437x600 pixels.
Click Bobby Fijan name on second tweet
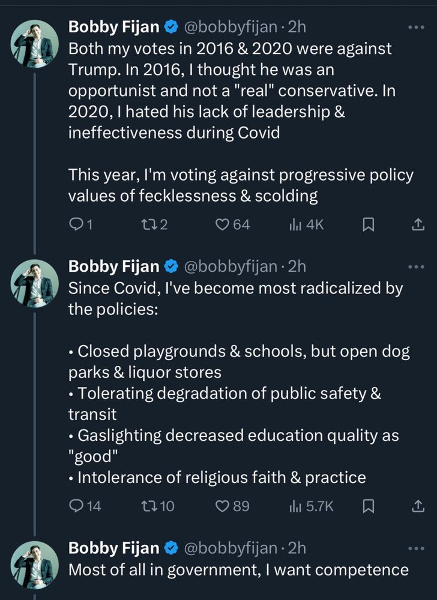(114, 266)
